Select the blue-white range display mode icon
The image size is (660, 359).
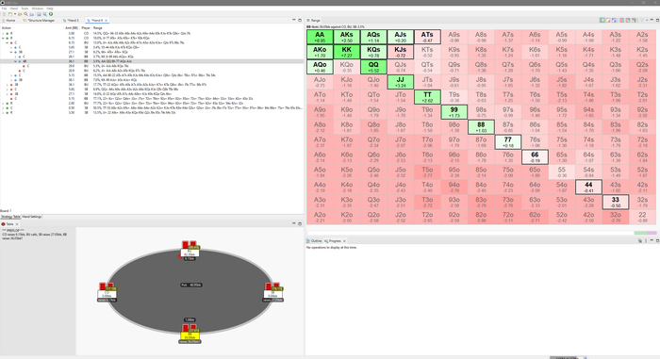(x=614, y=20)
